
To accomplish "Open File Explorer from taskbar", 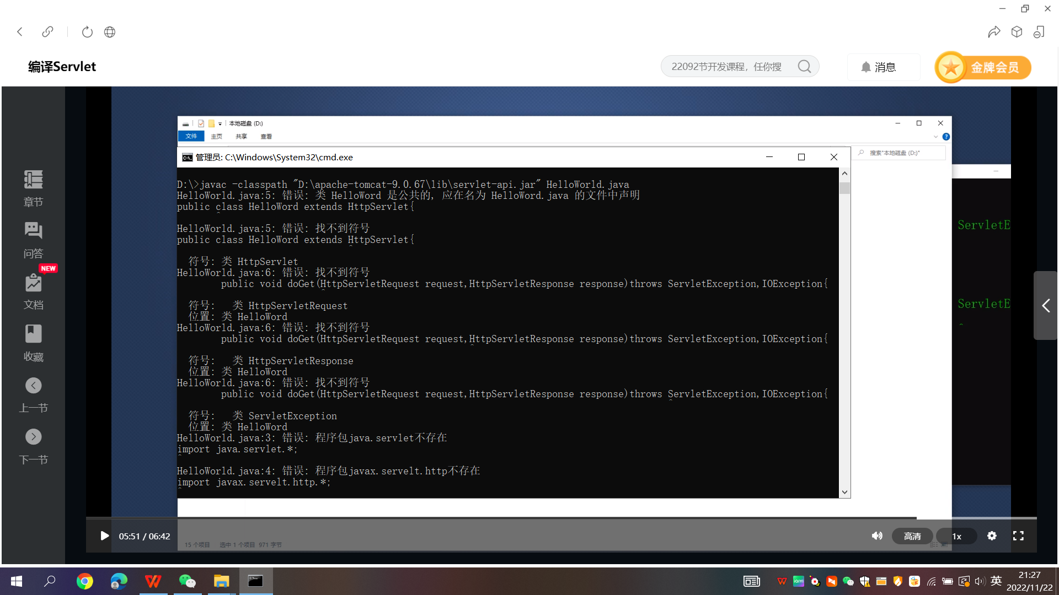I will point(222,581).
